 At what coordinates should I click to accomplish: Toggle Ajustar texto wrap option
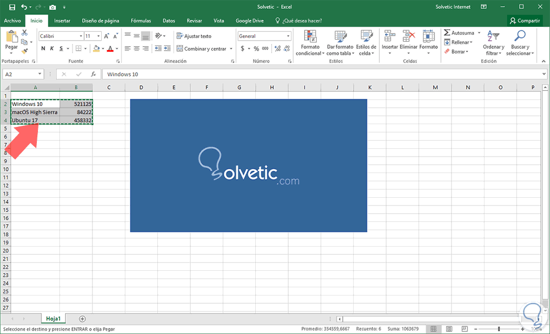coord(194,36)
